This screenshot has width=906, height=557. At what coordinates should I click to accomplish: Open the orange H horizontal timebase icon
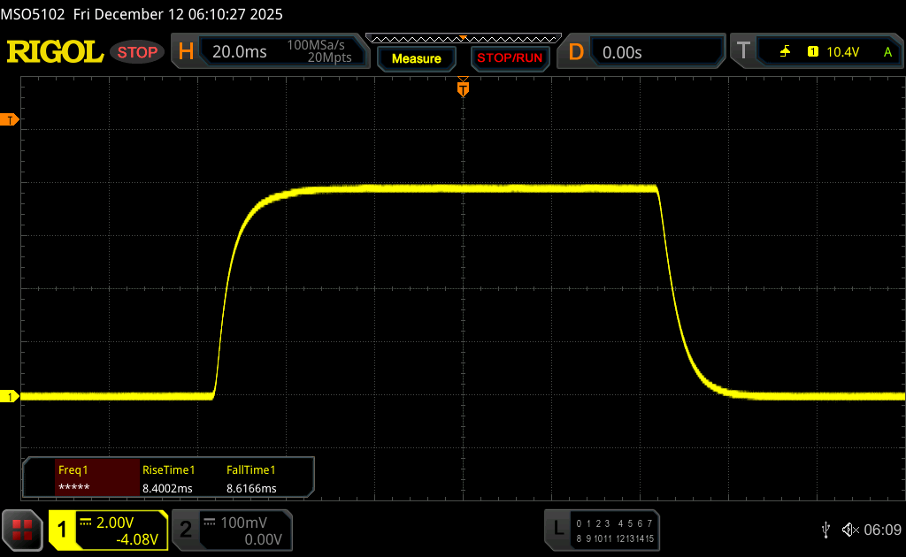coord(186,52)
